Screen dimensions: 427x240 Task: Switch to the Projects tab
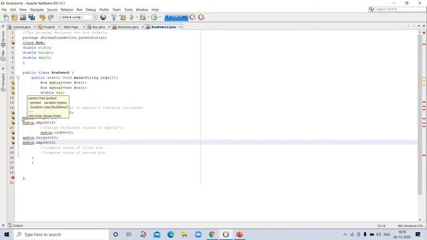pyautogui.click(x=49, y=27)
